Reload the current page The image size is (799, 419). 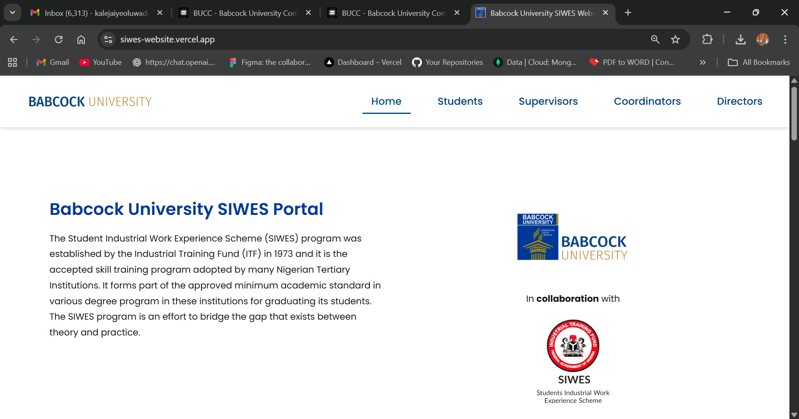click(x=59, y=39)
